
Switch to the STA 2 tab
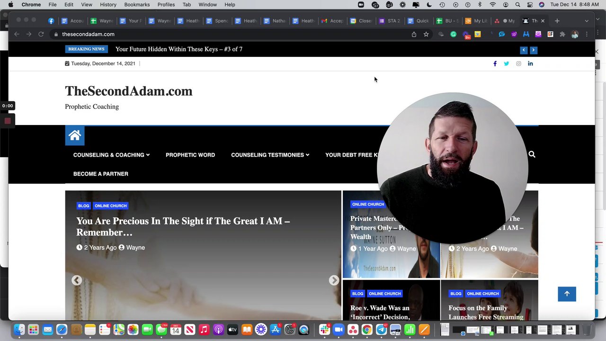[390, 21]
